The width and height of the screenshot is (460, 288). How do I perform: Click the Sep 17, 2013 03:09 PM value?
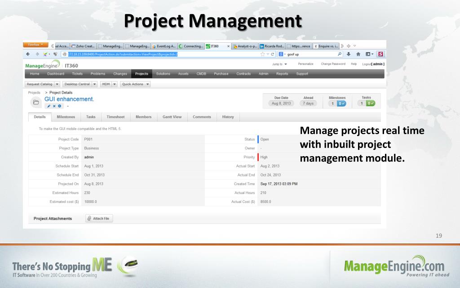coord(279,184)
